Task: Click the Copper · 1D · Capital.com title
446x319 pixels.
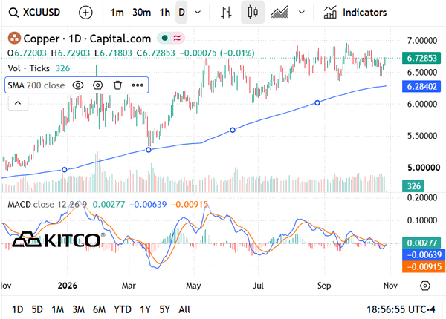Action: [x=87, y=39]
